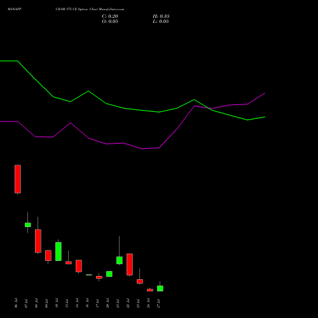Screen dimensions: 318x318
Task: Click the 'MANAPP' title text
Action: tap(15, 10)
